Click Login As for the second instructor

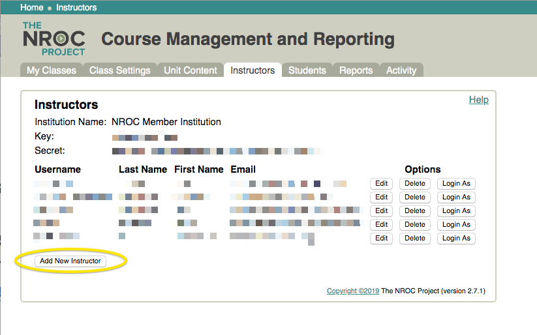pyautogui.click(x=456, y=197)
